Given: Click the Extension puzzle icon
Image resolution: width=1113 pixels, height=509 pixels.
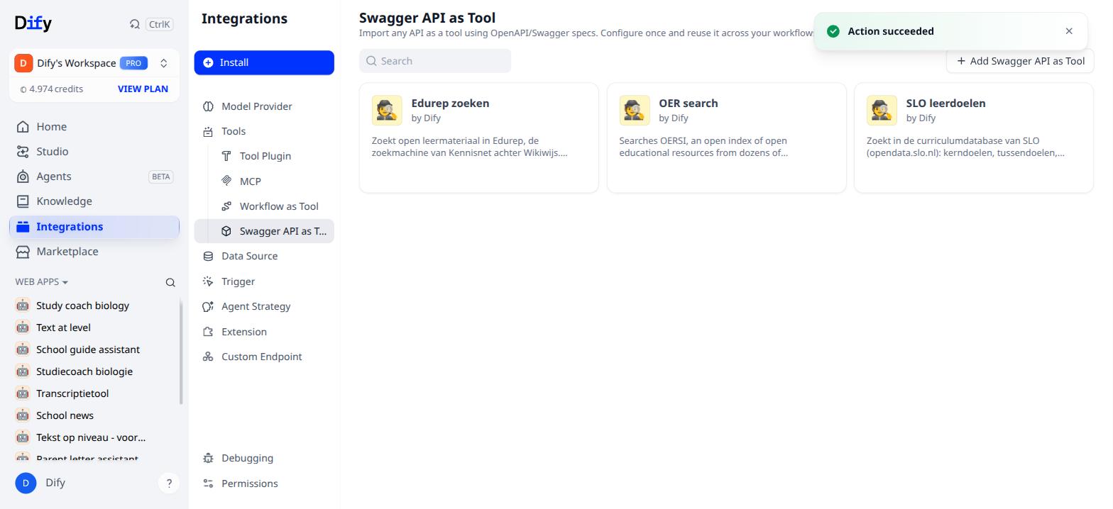Looking at the screenshot, I should tap(208, 332).
